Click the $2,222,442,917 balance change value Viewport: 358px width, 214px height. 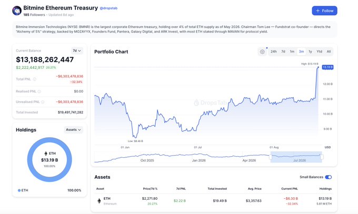click(30, 67)
